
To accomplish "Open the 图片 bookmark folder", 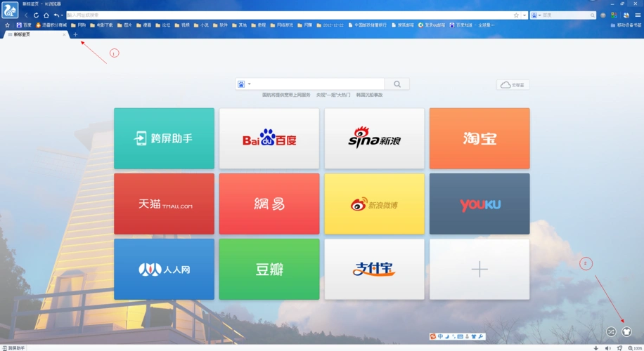I will (x=125, y=25).
